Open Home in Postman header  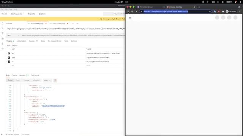tap(4, 14)
